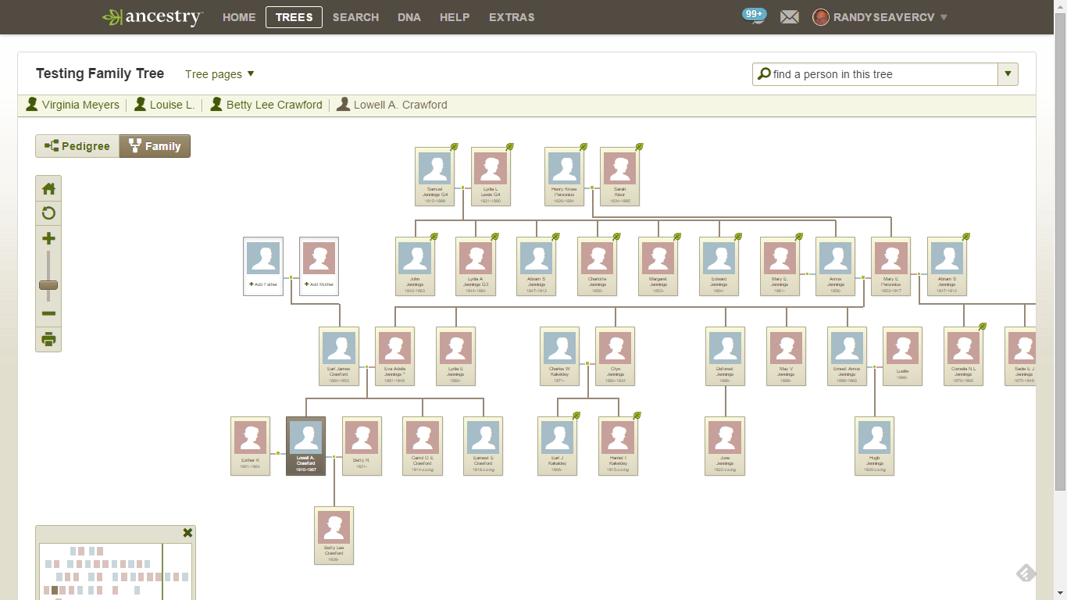Click the refresh/reset view icon
The height and width of the screenshot is (600, 1067).
point(48,212)
